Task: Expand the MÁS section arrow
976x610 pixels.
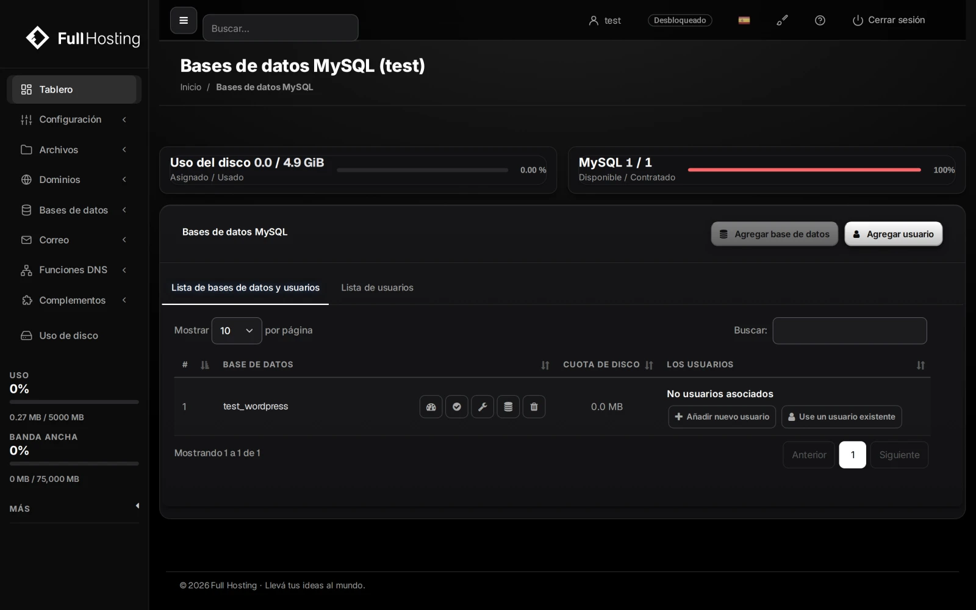Action: [137, 506]
